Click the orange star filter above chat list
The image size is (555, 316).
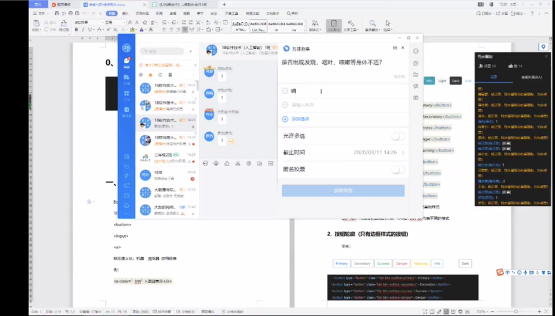click(x=151, y=75)
